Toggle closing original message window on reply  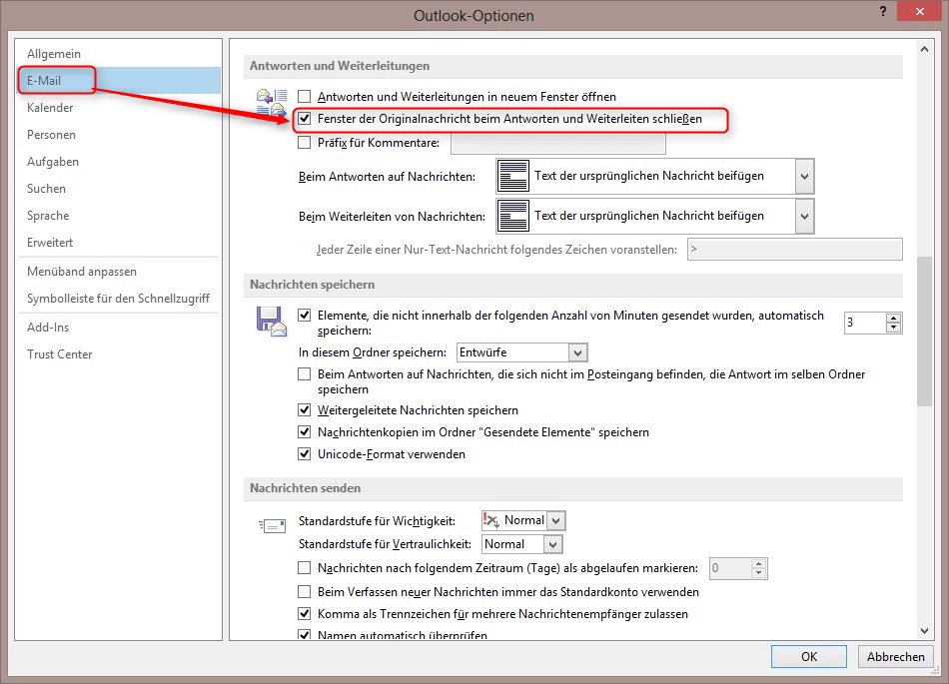305,119
